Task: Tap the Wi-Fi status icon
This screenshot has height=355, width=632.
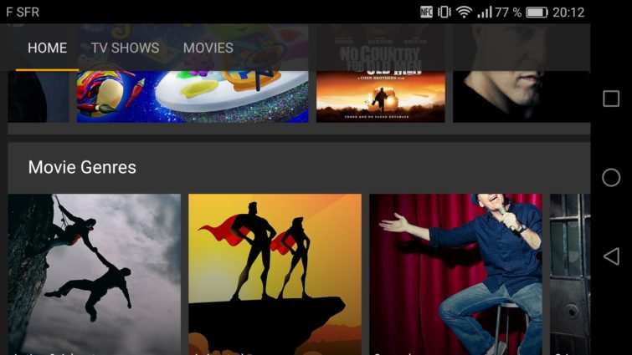Action: (x=464, y=12)
